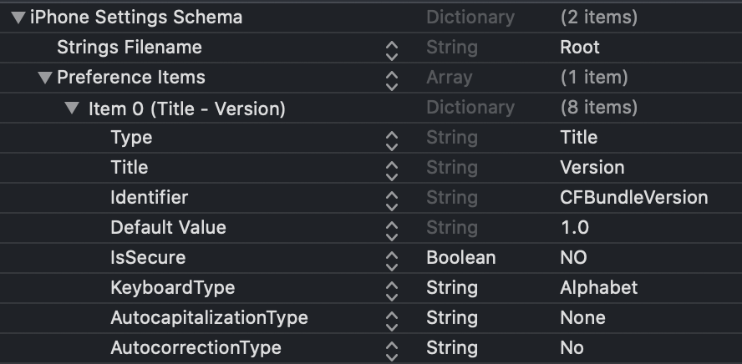Select the IsSecure Boolean value NO
Screen dimensions: 742x364
click(x=573, y=258)
